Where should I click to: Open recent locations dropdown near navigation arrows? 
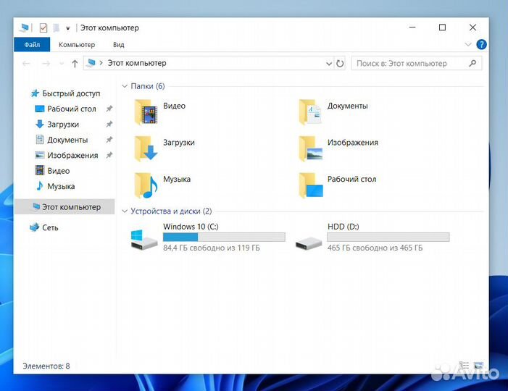click(x=61, y=64)
